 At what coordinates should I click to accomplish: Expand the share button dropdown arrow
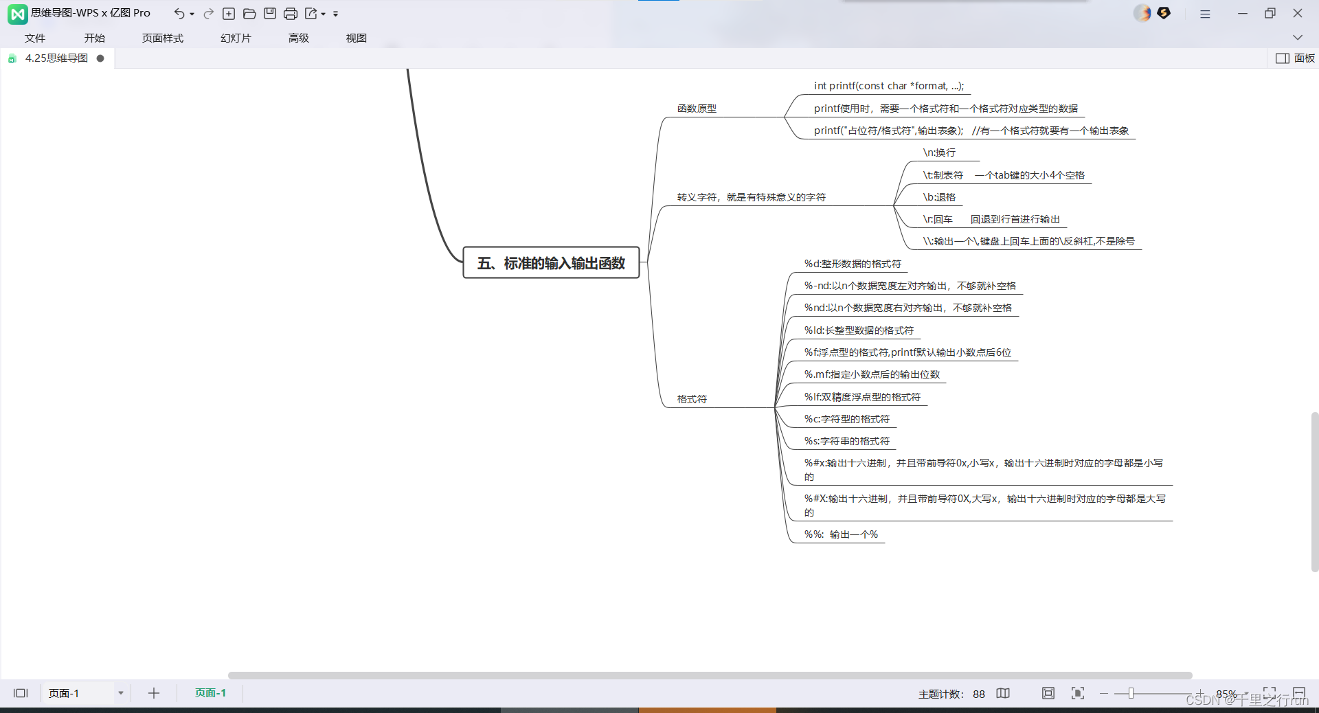point(323,13)
